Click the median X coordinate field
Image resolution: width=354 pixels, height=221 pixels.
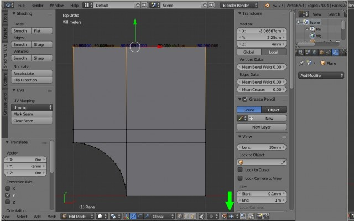(262, 30)
